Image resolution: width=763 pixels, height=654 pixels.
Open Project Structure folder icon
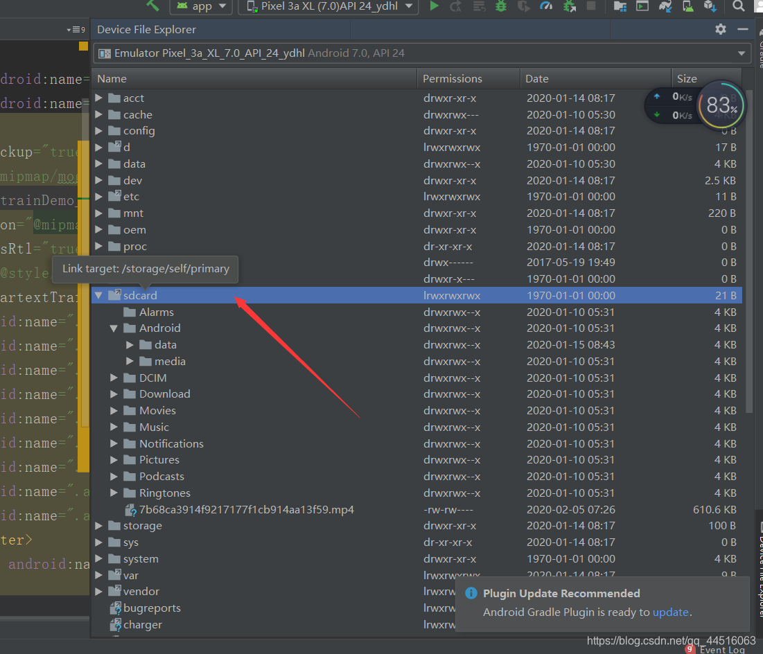point(620,6)
